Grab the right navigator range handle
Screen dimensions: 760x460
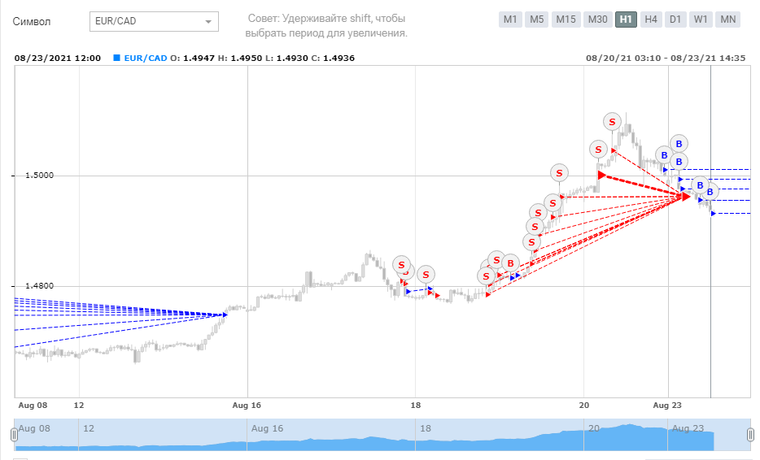tap(750, 435)
